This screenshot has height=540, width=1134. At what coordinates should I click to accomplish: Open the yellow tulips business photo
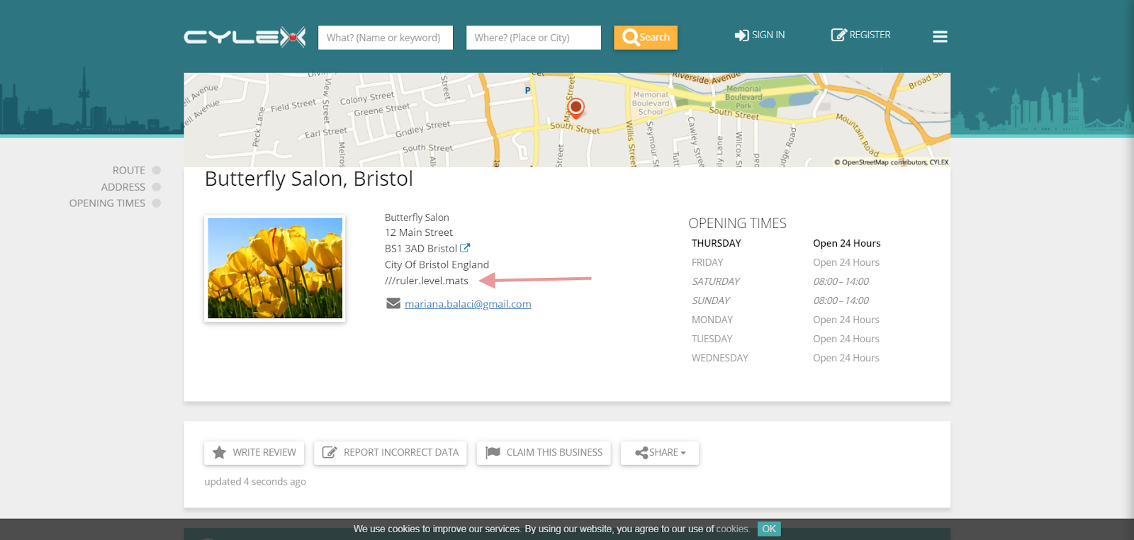coord(275,269)
